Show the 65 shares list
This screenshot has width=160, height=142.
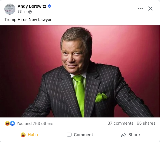146,123
